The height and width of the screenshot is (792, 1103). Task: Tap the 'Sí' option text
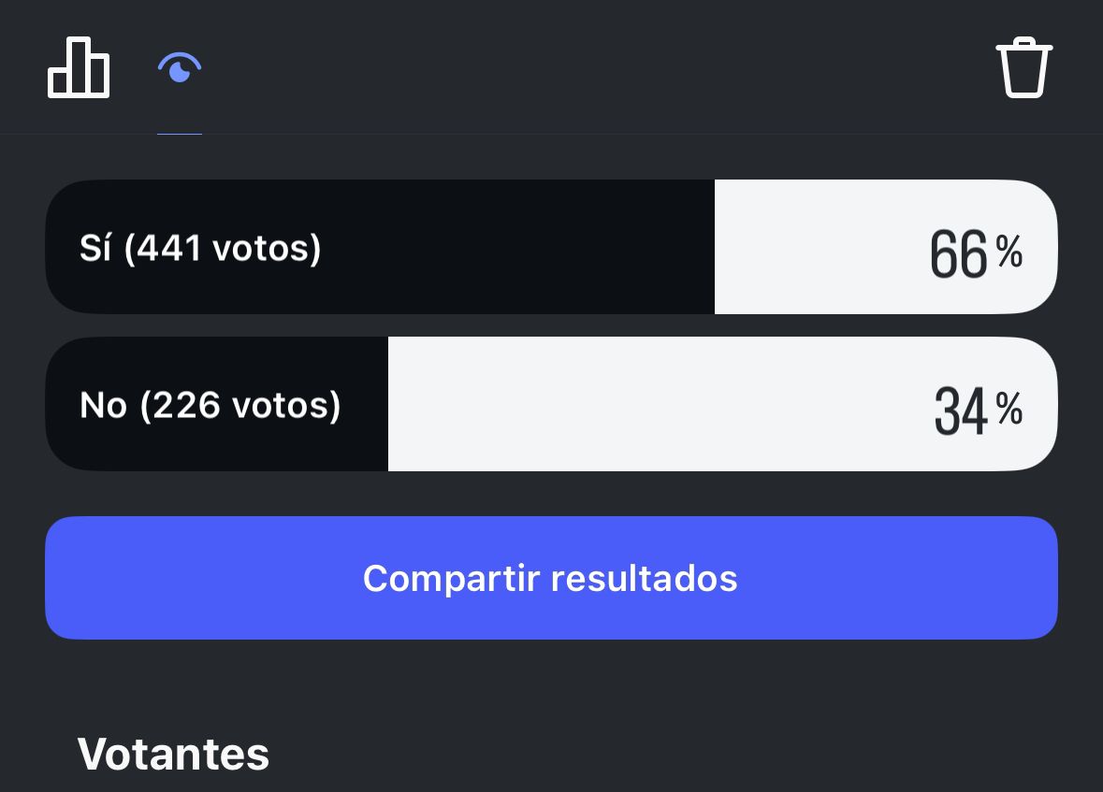coord(95,248)
